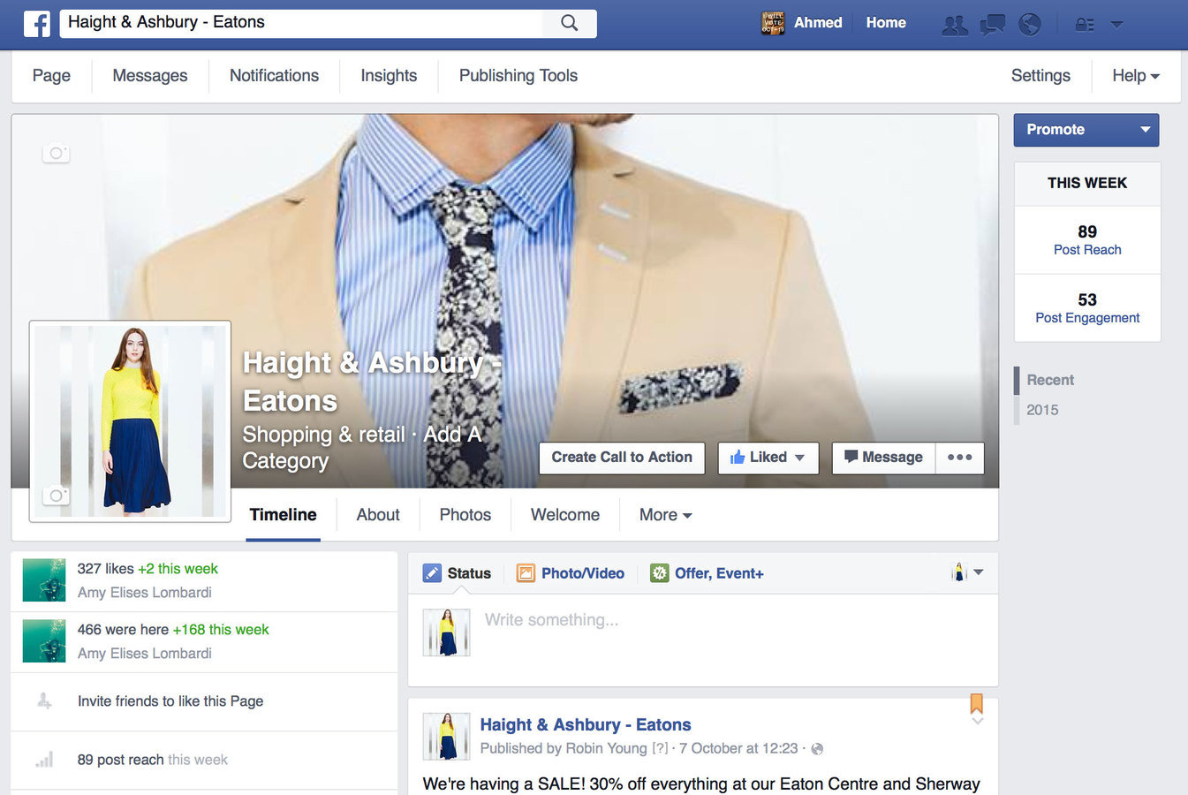The height and width of the screenshot is (795, 1188).
Task: Click the globe privacy icon on post
Action: 817,749
